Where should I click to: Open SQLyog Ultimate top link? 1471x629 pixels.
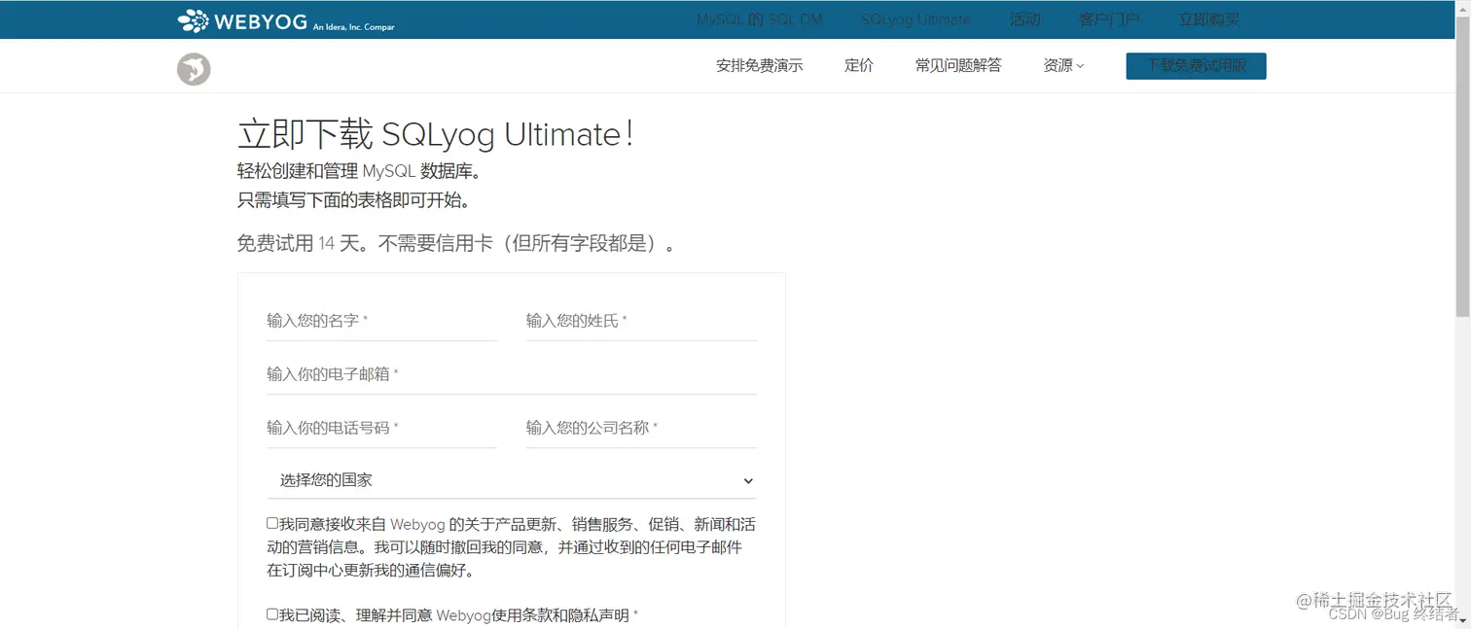pyautogui.click(x=915, y=19)
